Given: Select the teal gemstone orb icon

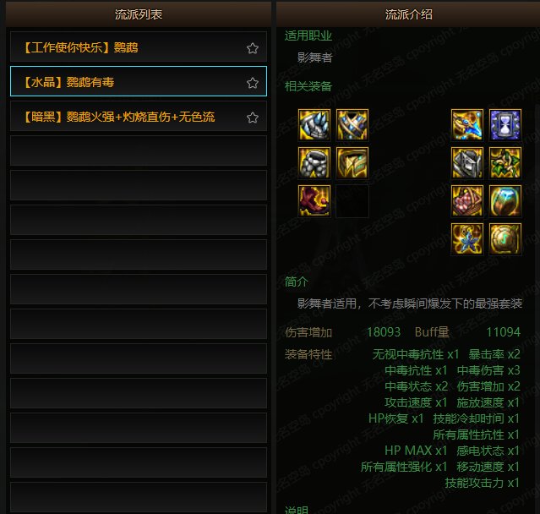Looking at the screenshot, I should point(505,200).
